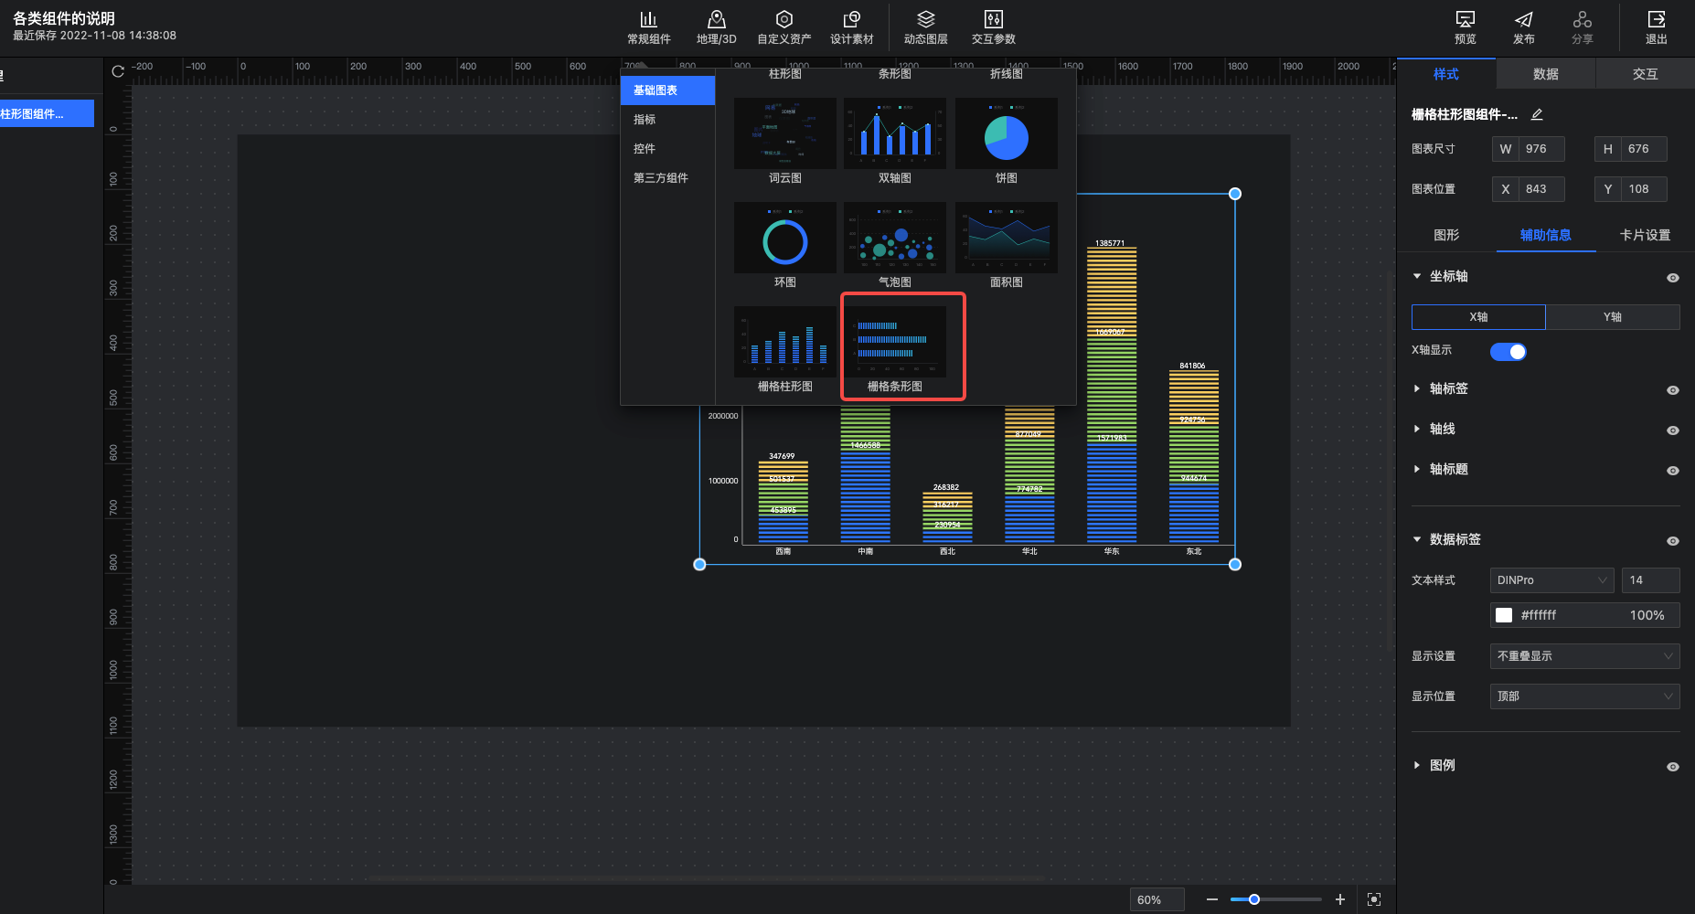Screen dimensions: 1695x914
Task: Click the fit-to-screen icon
Action: point(1373,899)
